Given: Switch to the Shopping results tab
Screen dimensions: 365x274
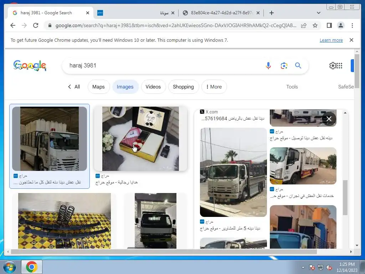Looking at the screenshot, I should click(183, 87).
